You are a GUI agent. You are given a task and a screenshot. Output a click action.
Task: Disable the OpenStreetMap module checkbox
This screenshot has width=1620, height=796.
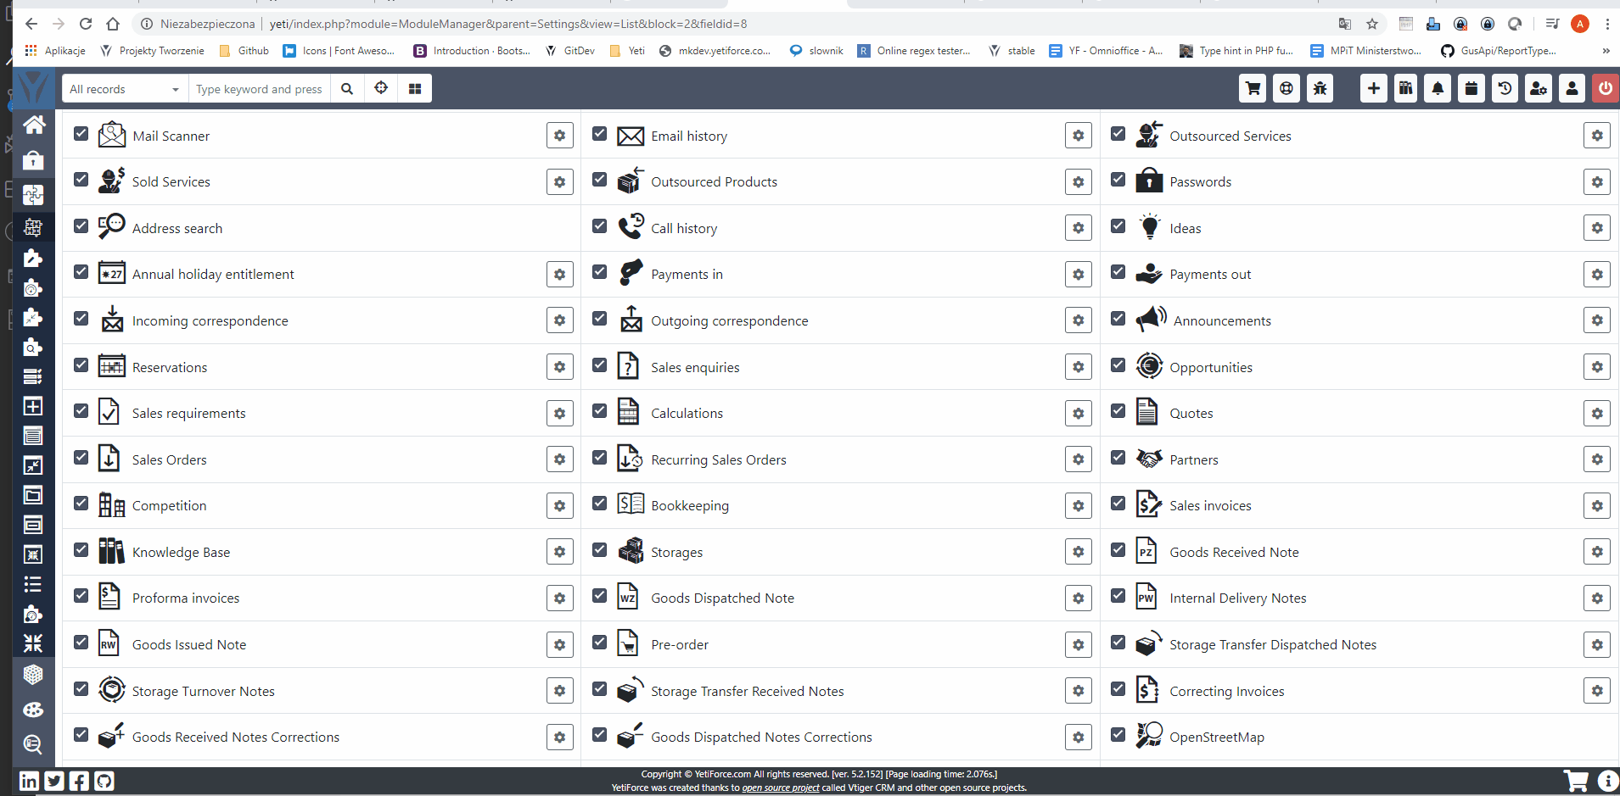click(1118, 734)
